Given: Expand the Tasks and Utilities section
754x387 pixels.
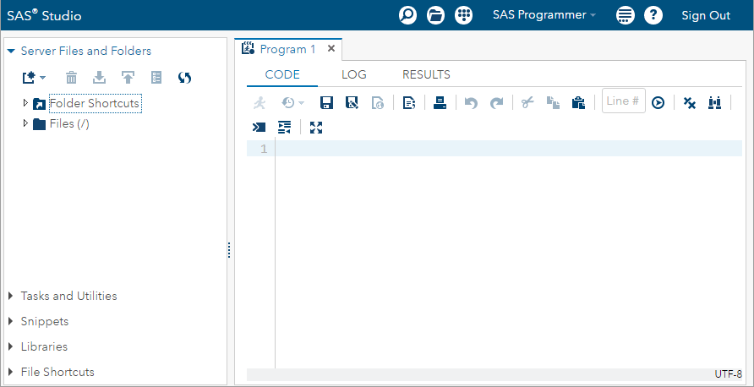Looking at the screenshot, I should (11, 296).
